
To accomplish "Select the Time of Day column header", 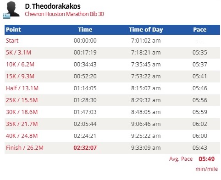I will click(146, 30).
